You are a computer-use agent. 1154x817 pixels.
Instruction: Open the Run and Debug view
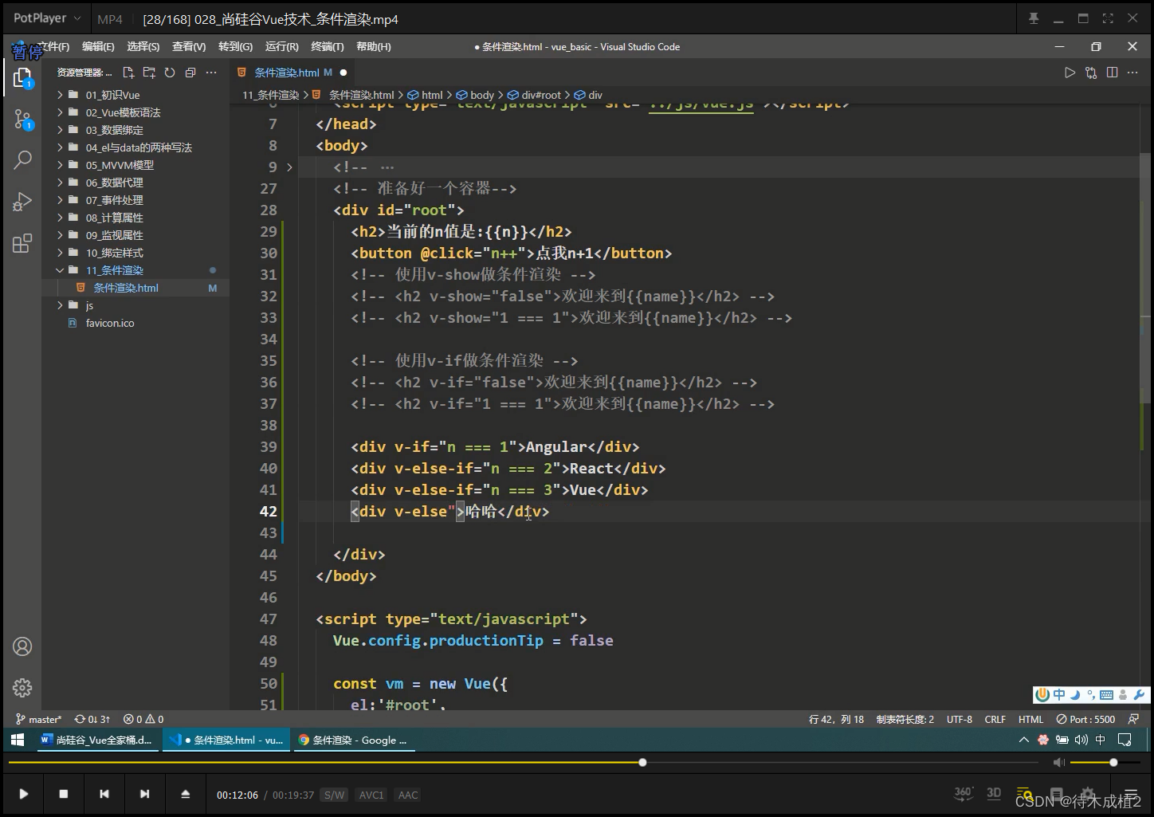click(22, 202)
